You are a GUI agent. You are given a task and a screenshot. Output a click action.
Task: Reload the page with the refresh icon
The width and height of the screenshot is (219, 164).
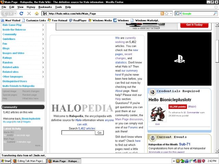pyautogui.click(x=21, y=14)
